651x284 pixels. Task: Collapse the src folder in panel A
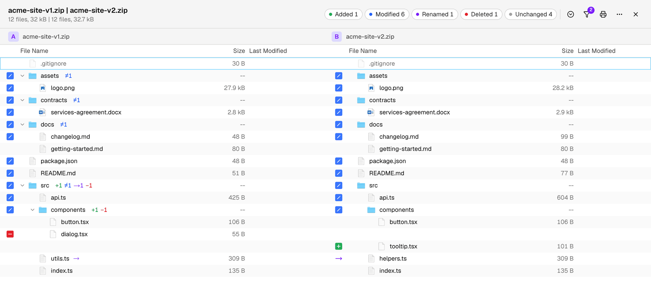tap(22, 185)
